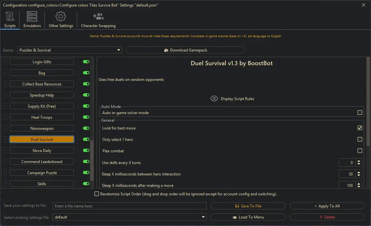The height and width of the screenshot is (226, 371).
Task: Select the Heal Troops script
Action: tap(41, 117)
